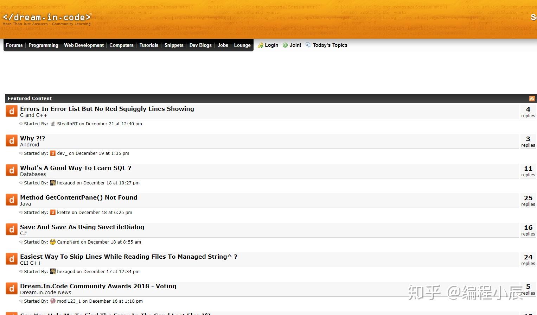
Task: Click the orange icon beside Community Awards 2018 topic
Action: (12, 289)
